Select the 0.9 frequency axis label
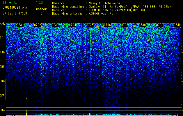 click(2, 67)
